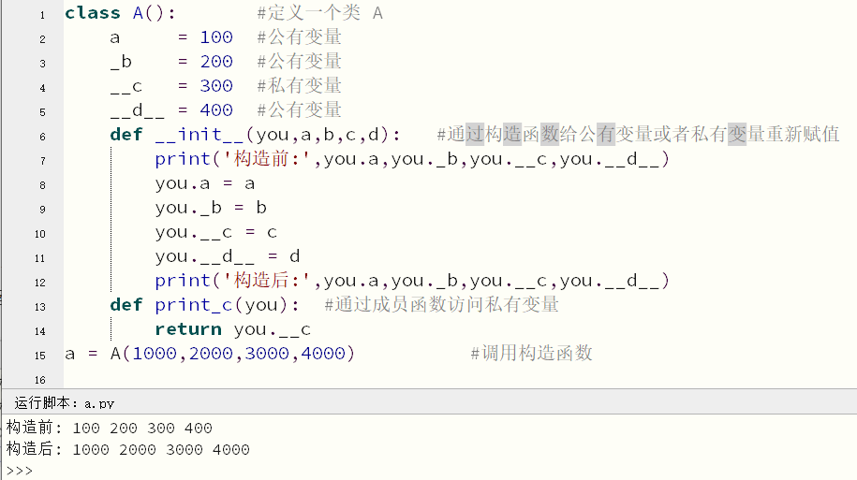This screenshot has height=480, width=857.
Task: Click the '构造后:' string on line 12
Action: tap(267, 281)
